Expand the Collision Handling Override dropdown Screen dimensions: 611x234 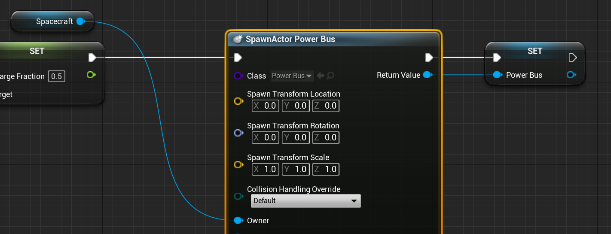click(305, 201)
